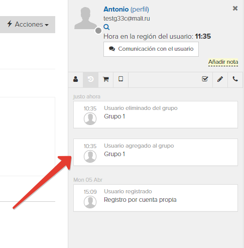Select the history clock tab icon
This screenshot has width=244, height=248.
tap(90, 79)
